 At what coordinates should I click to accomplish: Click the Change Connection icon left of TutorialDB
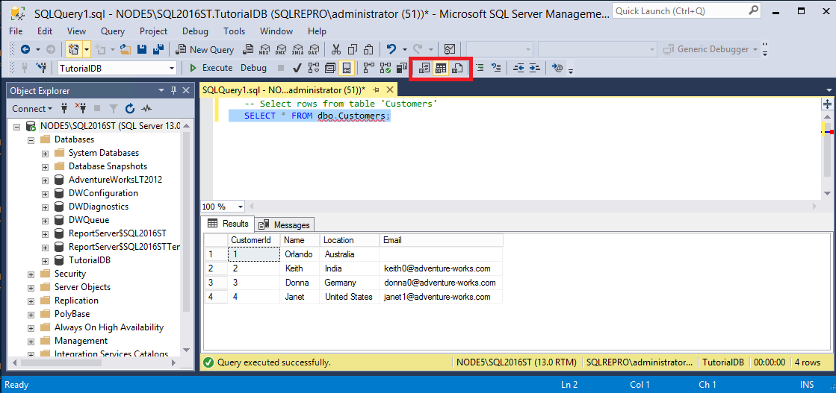[x=41, y=68]
